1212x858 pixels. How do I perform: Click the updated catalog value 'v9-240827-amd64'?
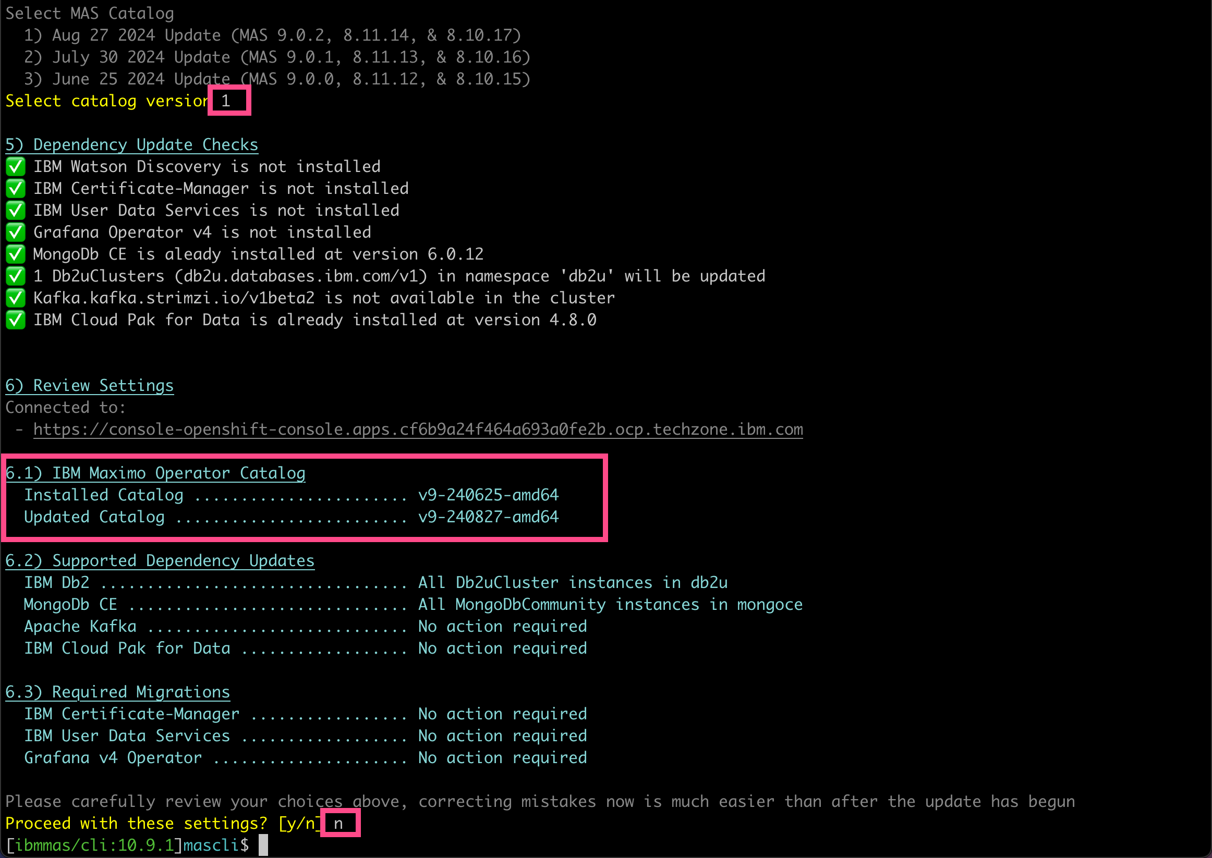pos(488,517)
